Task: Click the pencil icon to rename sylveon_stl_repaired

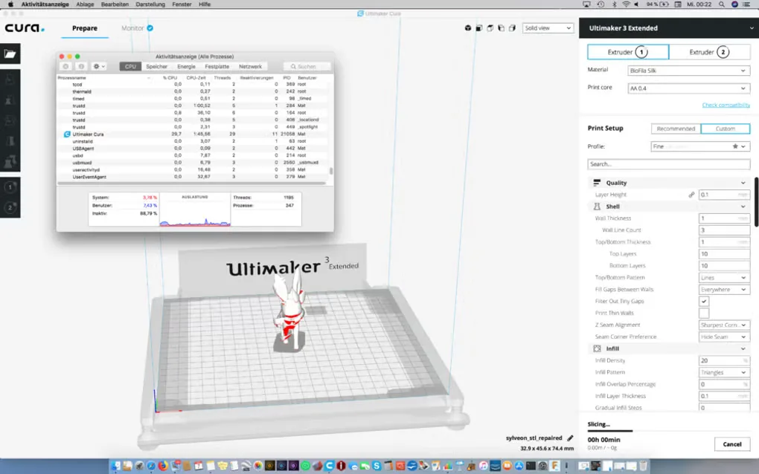Action: (570, 438)
